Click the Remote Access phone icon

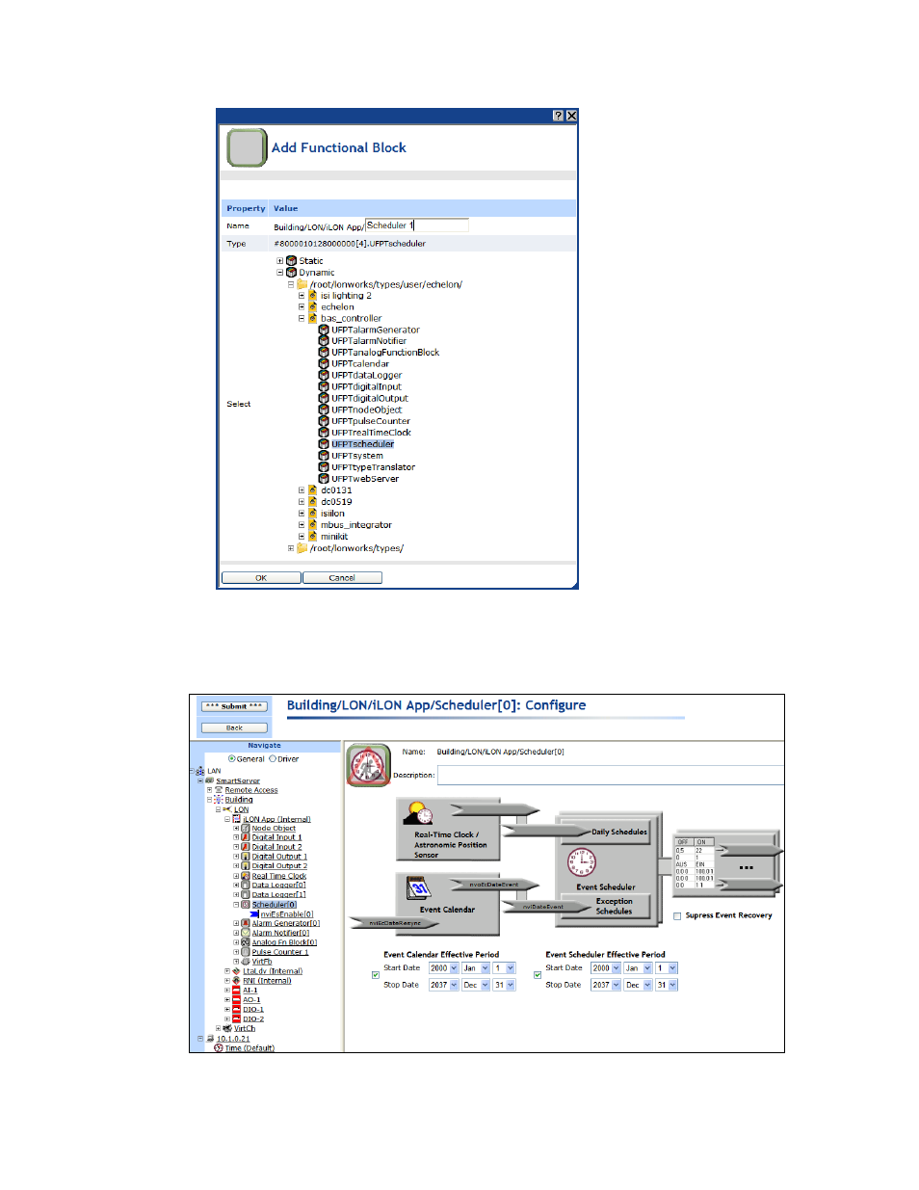pyautogui.click(x=219, y=790)
